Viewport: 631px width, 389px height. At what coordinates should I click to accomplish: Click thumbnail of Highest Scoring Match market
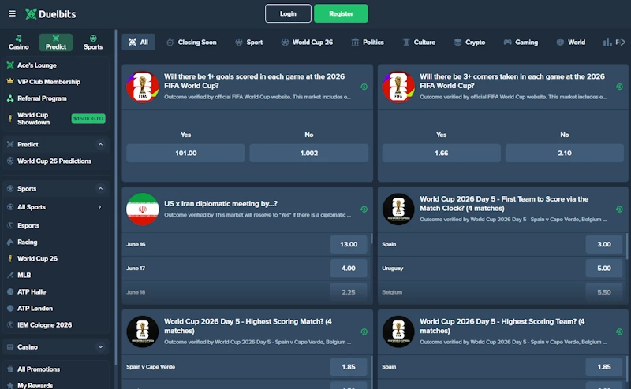[x=143, y=332]
